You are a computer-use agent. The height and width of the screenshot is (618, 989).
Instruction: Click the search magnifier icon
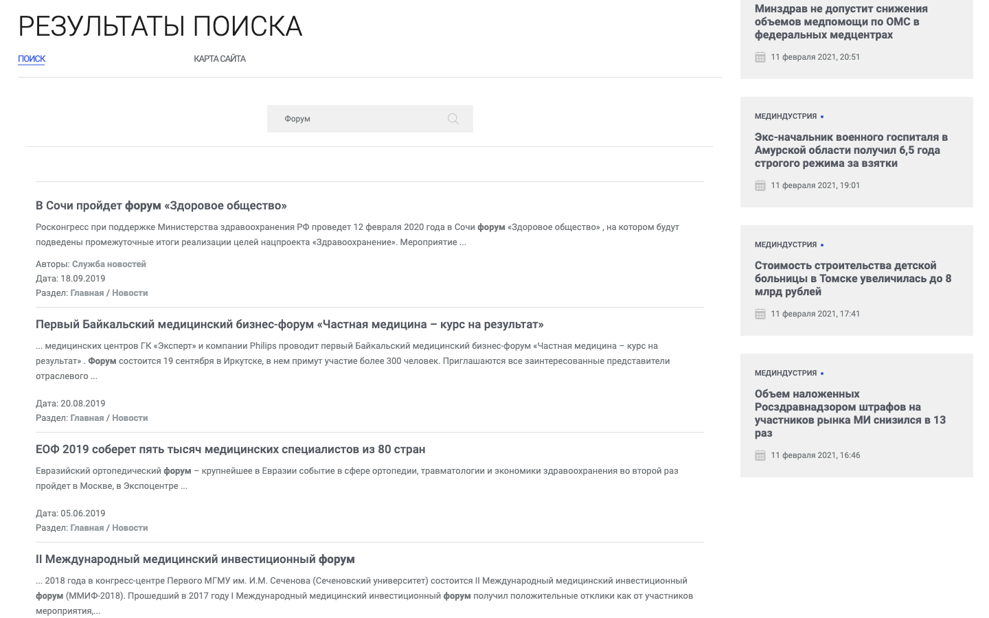pos(453,118)
